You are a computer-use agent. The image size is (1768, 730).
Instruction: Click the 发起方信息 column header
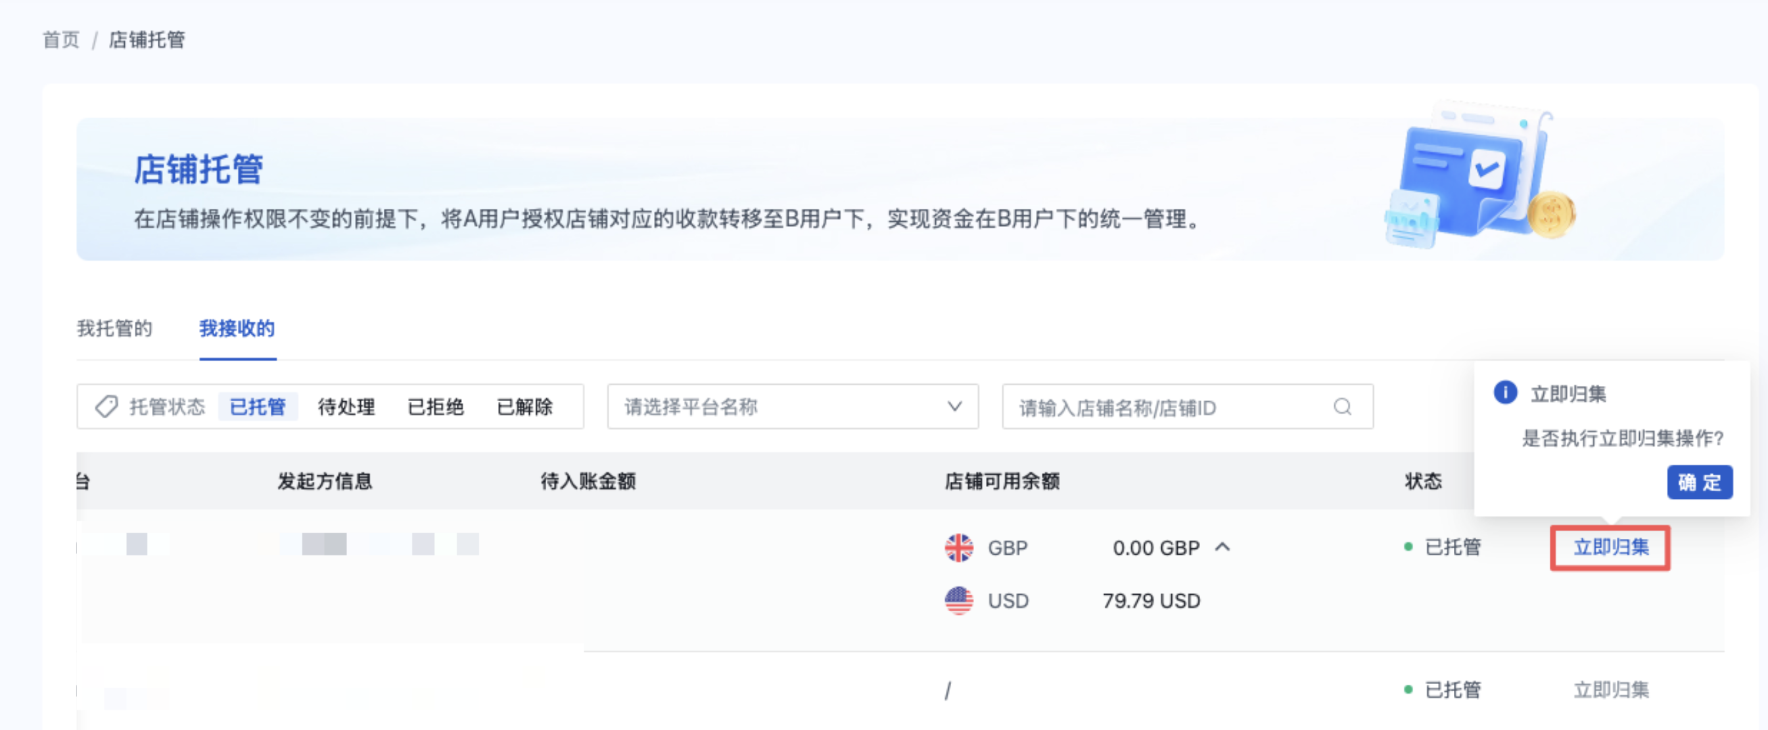click(325, 481)
